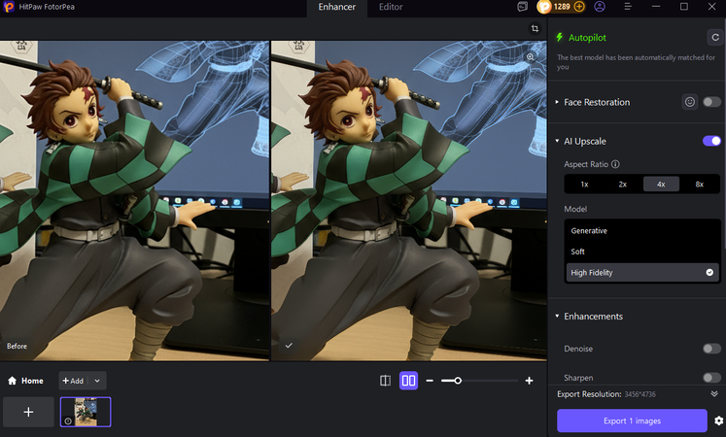Enable the Denoise toggle
Image resolution: width=726 pixels, height=437 pixels.
tap(711, 349)
